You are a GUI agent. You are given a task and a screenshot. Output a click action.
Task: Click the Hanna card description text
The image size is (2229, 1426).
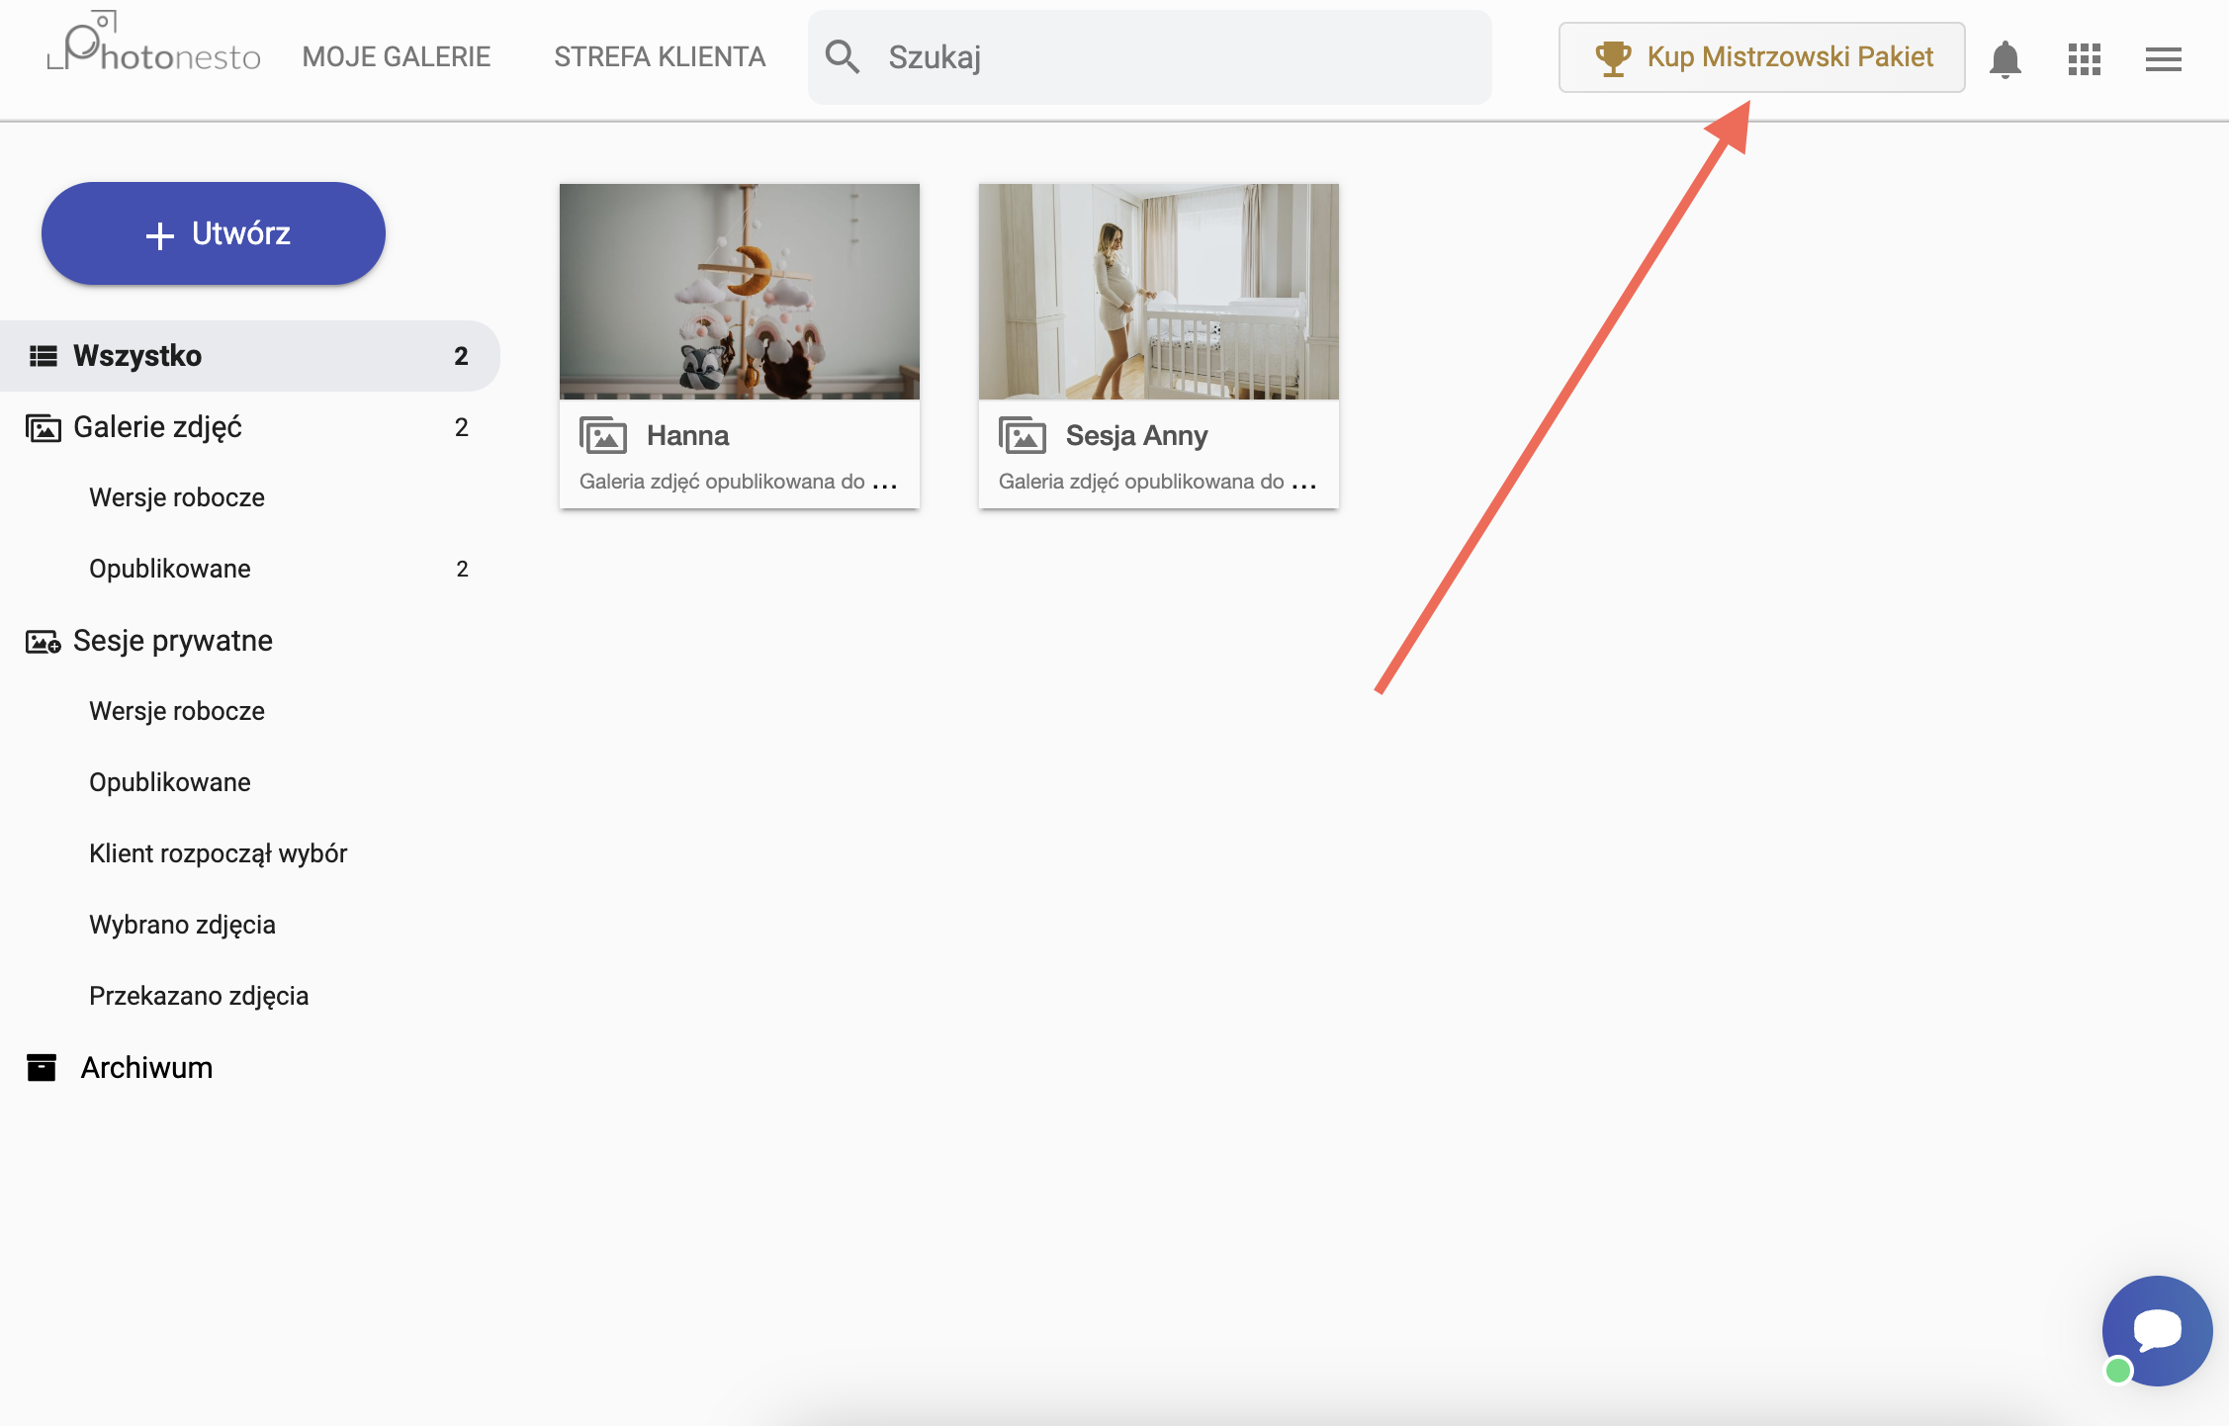(x=738, y=482)
